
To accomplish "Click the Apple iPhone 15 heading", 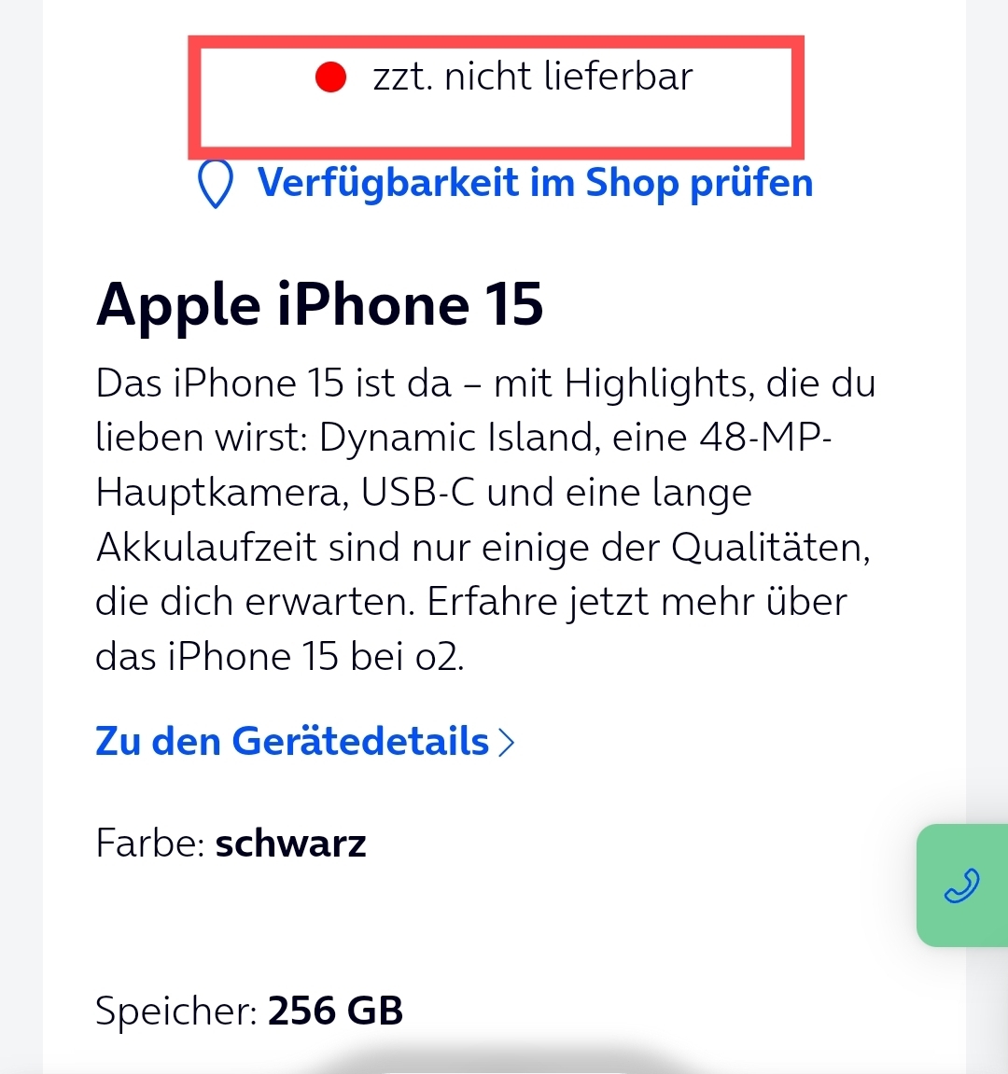I will (319, 304).
